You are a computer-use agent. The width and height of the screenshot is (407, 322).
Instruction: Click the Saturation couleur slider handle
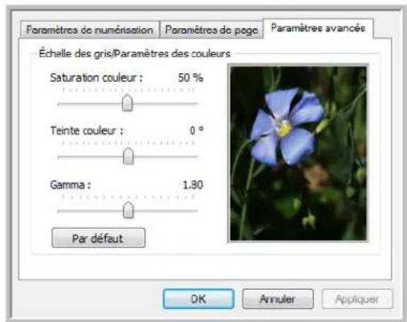click(128, 103)
